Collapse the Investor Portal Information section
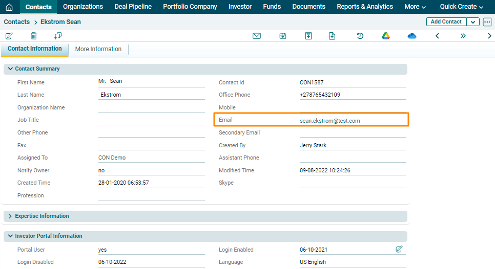Image resolution: width=495 pixels, height=269 pixels. [x=10, y=236]
